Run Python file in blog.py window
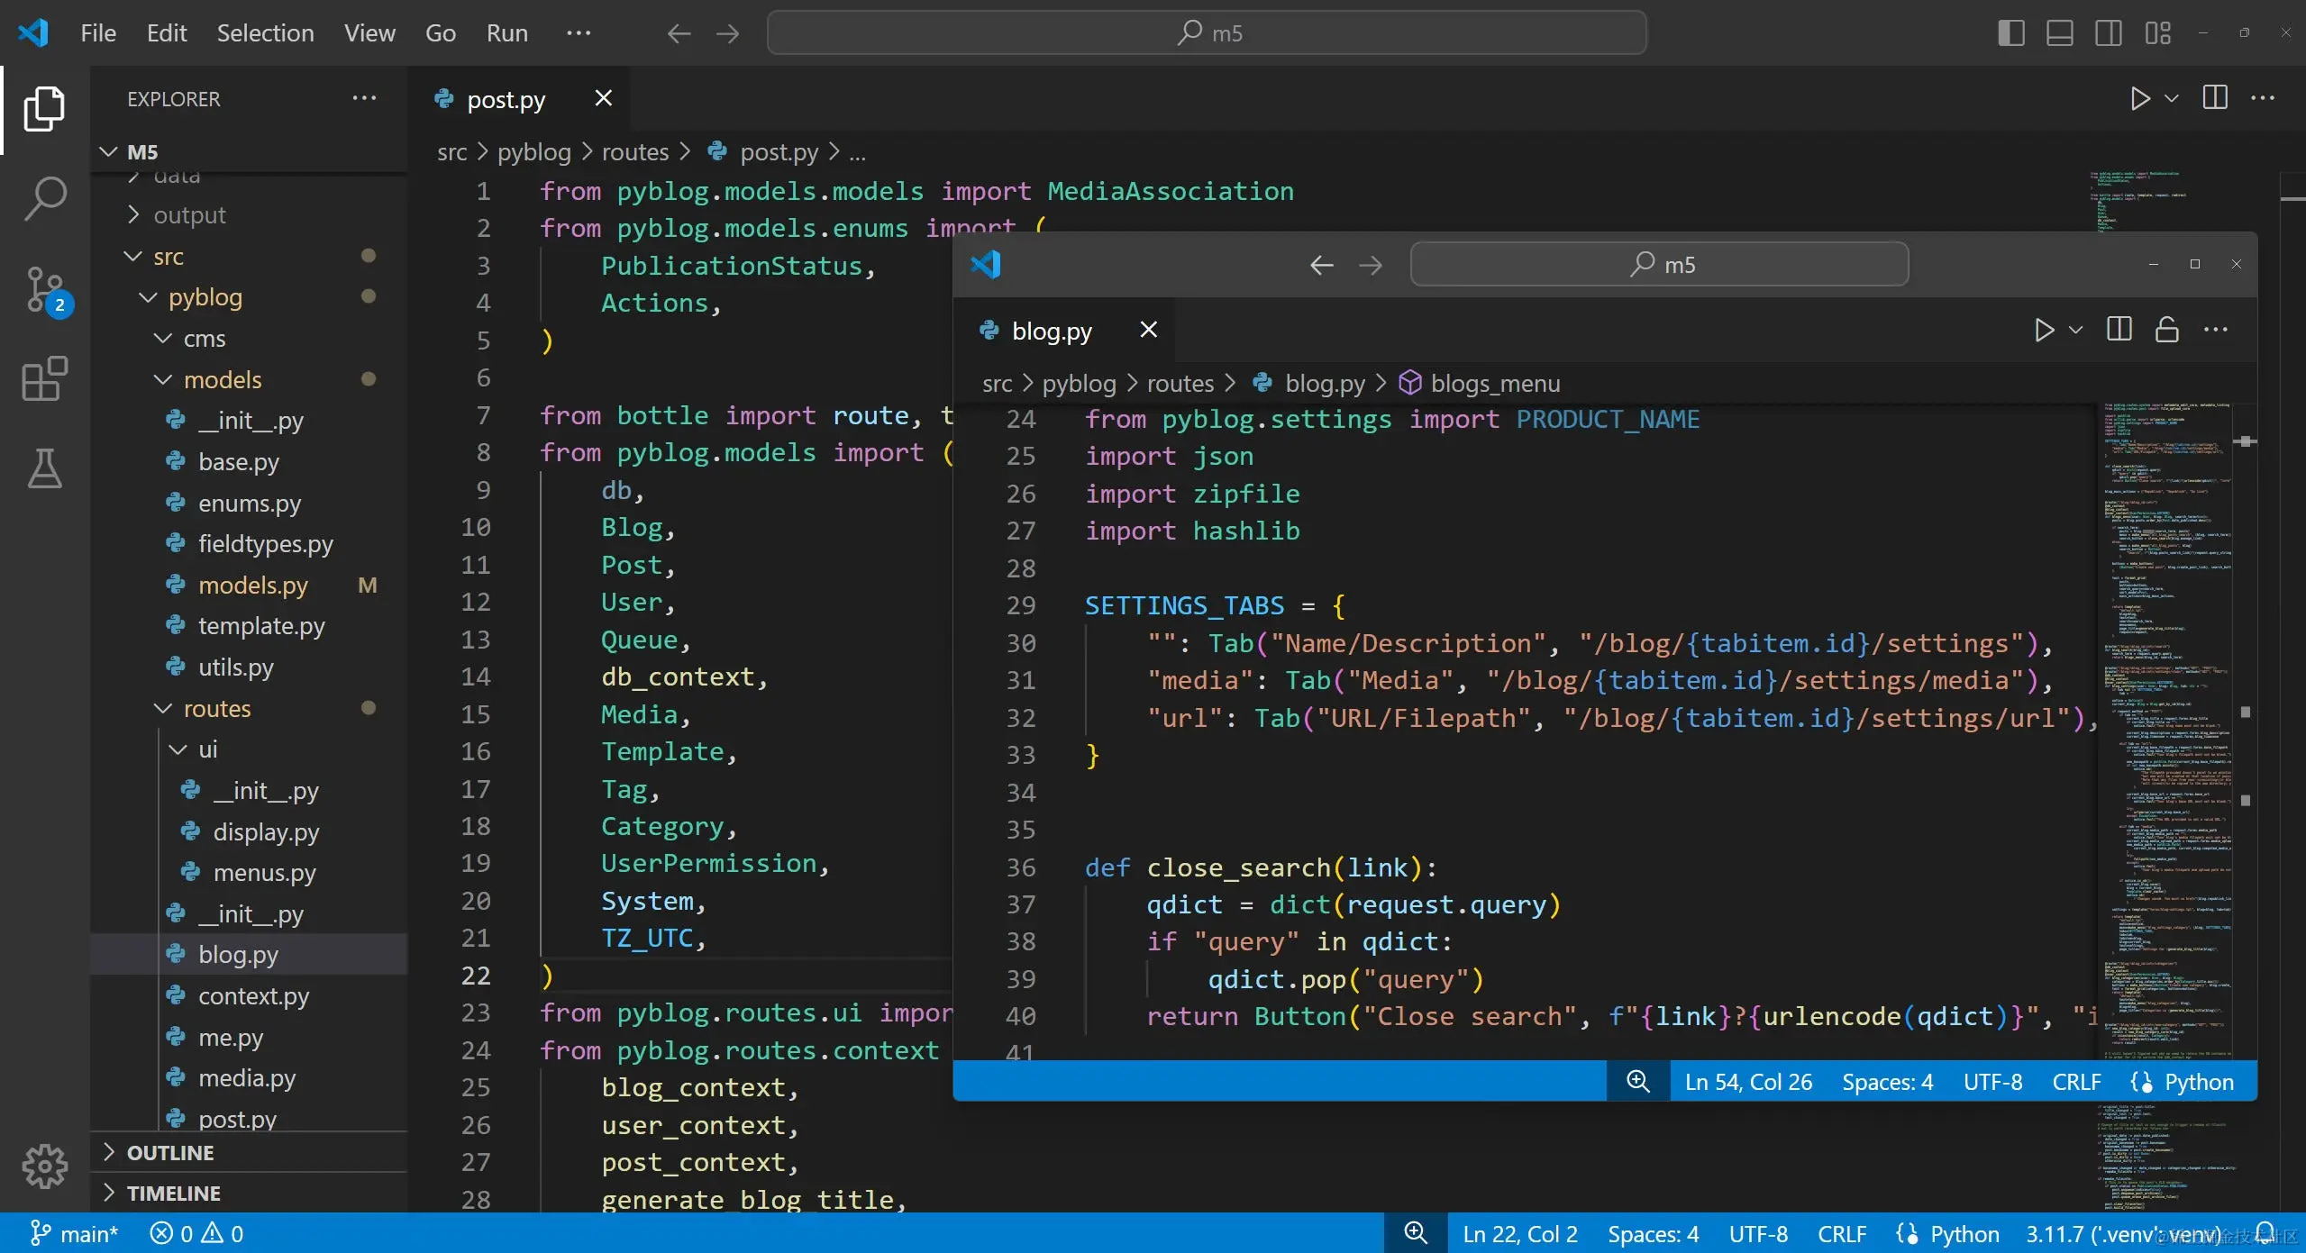This screenshot has width=2306, height=1253. point(2044,330)
